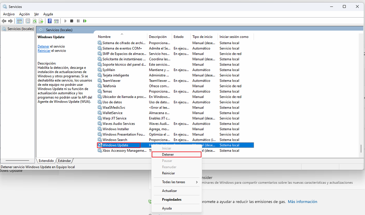
Task: Click the Start service play icon
Action: point(65,21)
